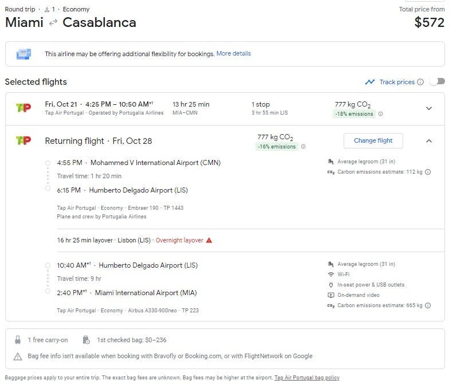Click the Wi-Fi amenity on TP 223 leg
Viewport: 449px width, 384px height.
(344, 275)
